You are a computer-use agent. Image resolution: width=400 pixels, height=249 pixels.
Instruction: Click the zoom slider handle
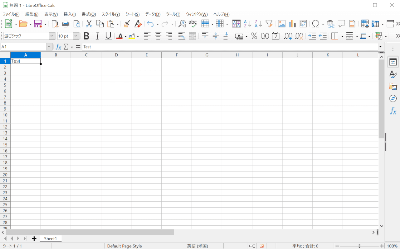click(359, 246)
